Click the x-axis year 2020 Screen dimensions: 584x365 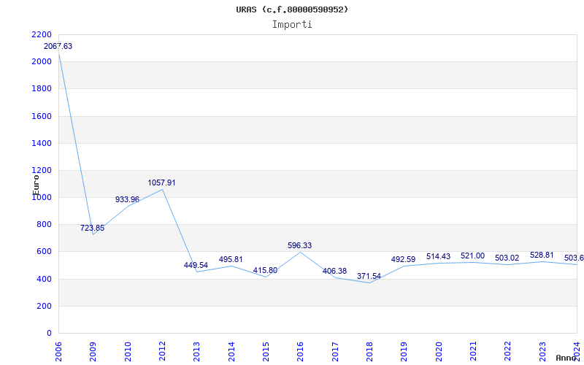(x=439, y=352)
